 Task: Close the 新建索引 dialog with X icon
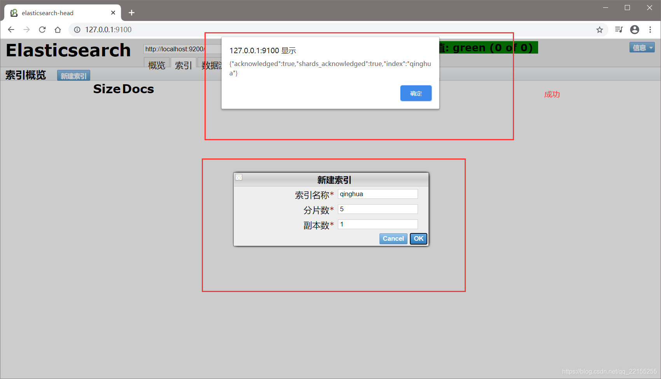point(239,177)
